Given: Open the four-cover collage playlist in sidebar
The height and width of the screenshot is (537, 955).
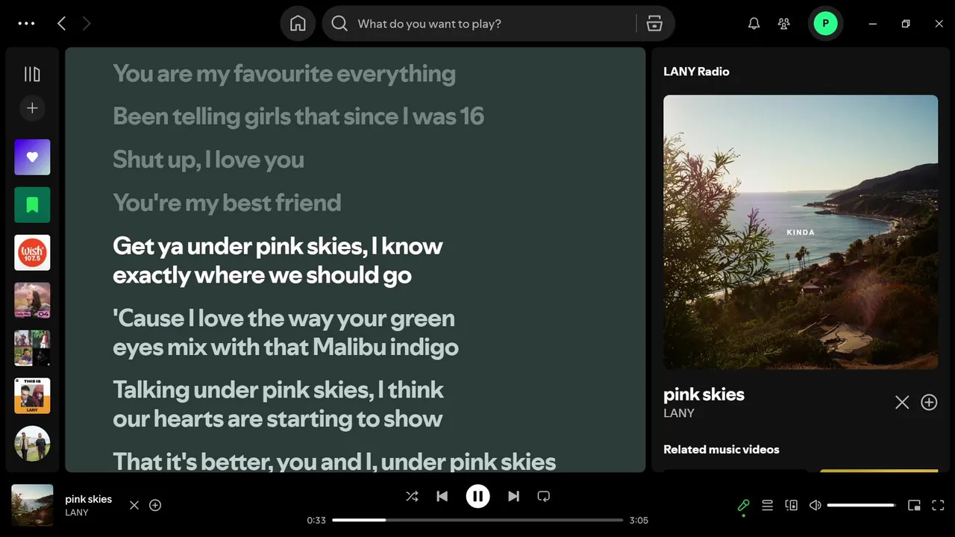Looking at the screenshot, I should tap(32, 348).
